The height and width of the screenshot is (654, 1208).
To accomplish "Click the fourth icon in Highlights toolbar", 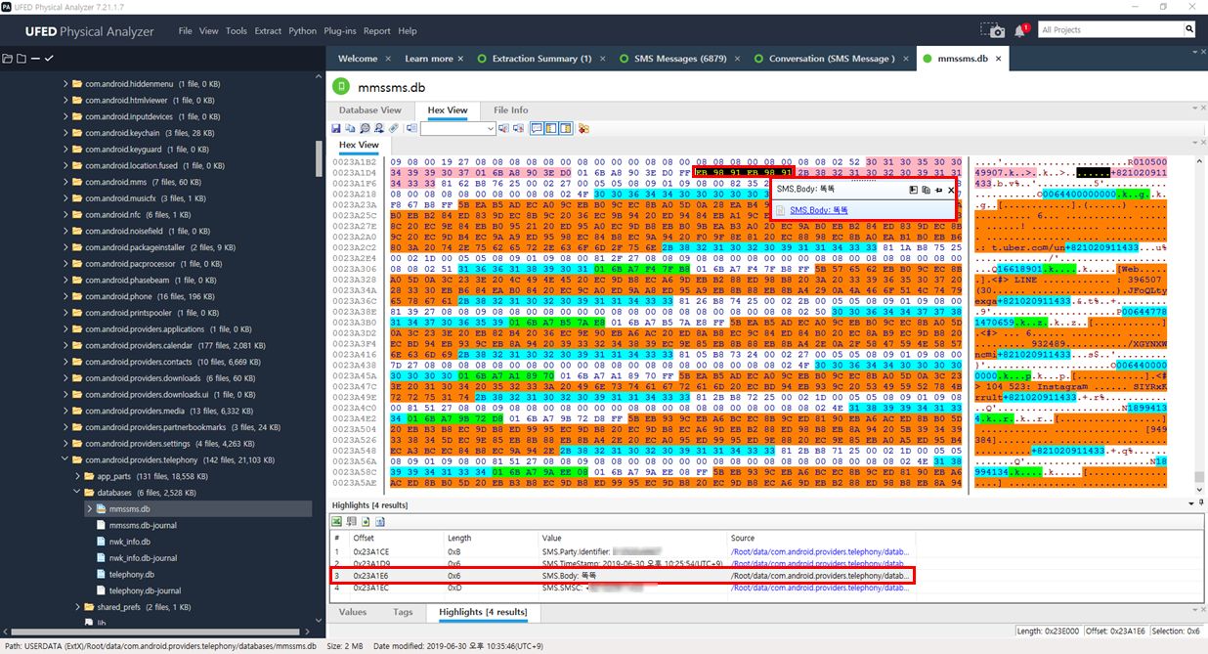I will tap(380, 521).
